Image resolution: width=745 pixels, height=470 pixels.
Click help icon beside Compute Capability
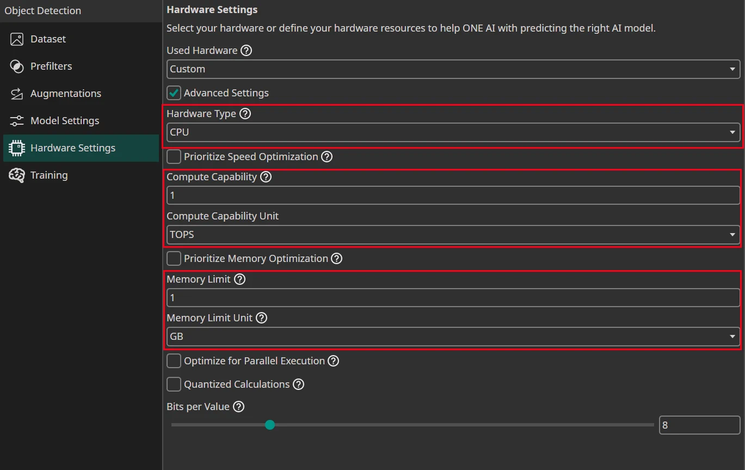tap(266, 177)
